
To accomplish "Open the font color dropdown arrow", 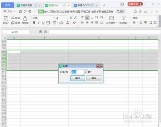I will pos(70,23).
